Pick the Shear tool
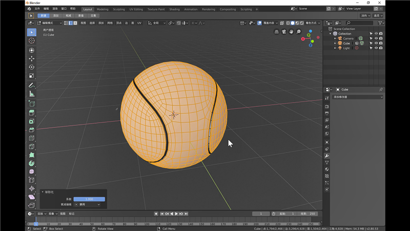The image size is (410, 231). pos(32,197)
